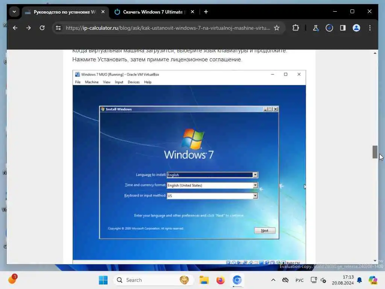
Task: Click the page vertical scrollbar thumb
Action: point(375,152)
